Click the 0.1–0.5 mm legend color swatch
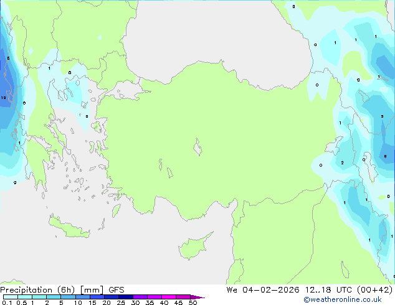The image size is (395, 305). [x=11, y=297]
